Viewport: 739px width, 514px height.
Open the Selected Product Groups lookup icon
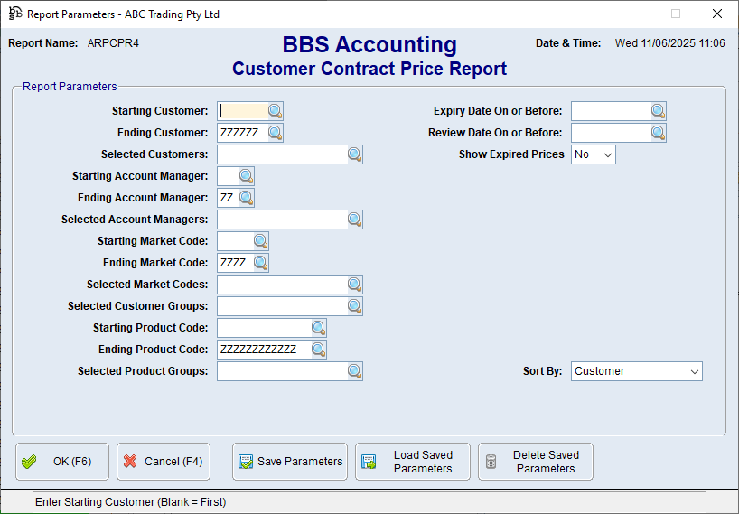pyautogui.click(x=354, y=371)
